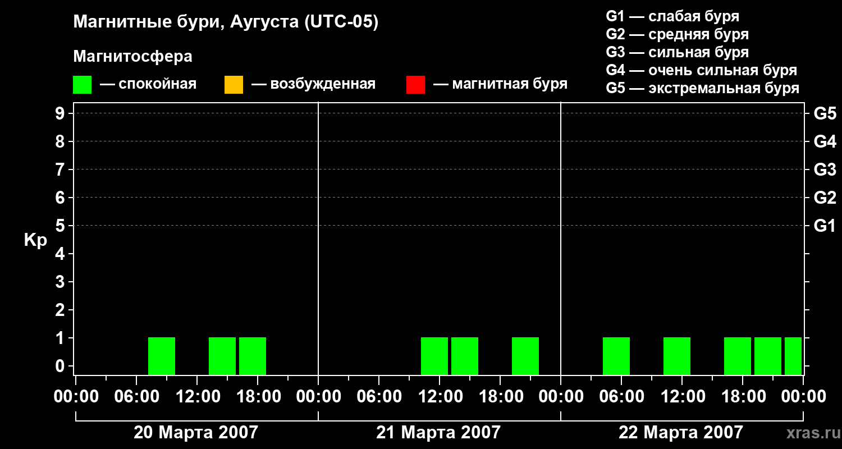842x449 pixels.
Task: Click the 'G4 — очень сильная буря' legend line
Action: tap(702, 70)
